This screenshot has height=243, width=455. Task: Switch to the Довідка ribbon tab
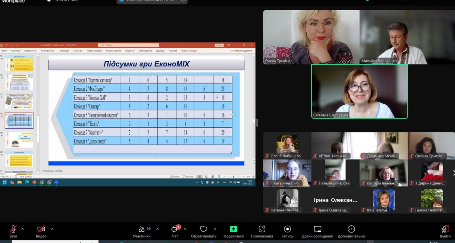(x=160, y=51)
